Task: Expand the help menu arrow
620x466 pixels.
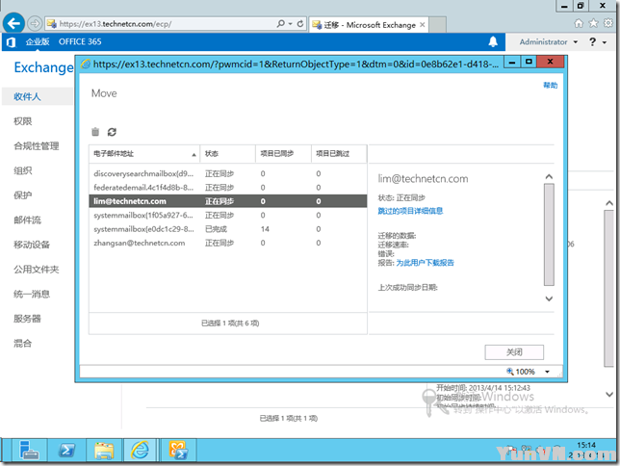Action: [x=605, y=42]
